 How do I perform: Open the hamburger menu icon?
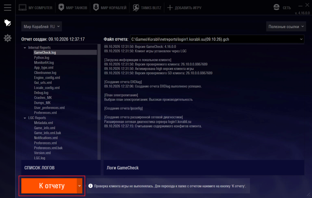tap(7, 8)
